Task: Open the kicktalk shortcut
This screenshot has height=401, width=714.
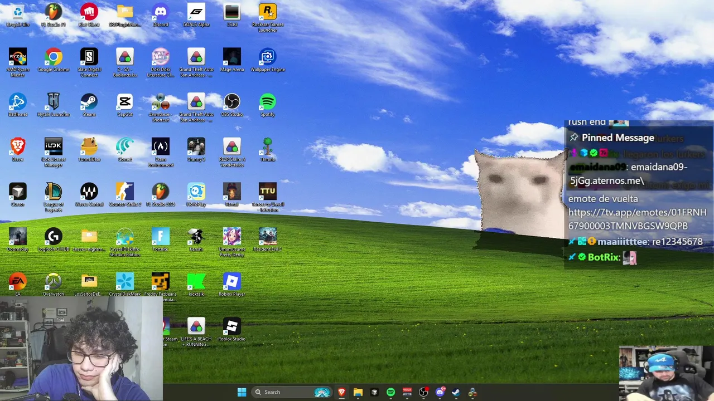Action: point(196,285)
